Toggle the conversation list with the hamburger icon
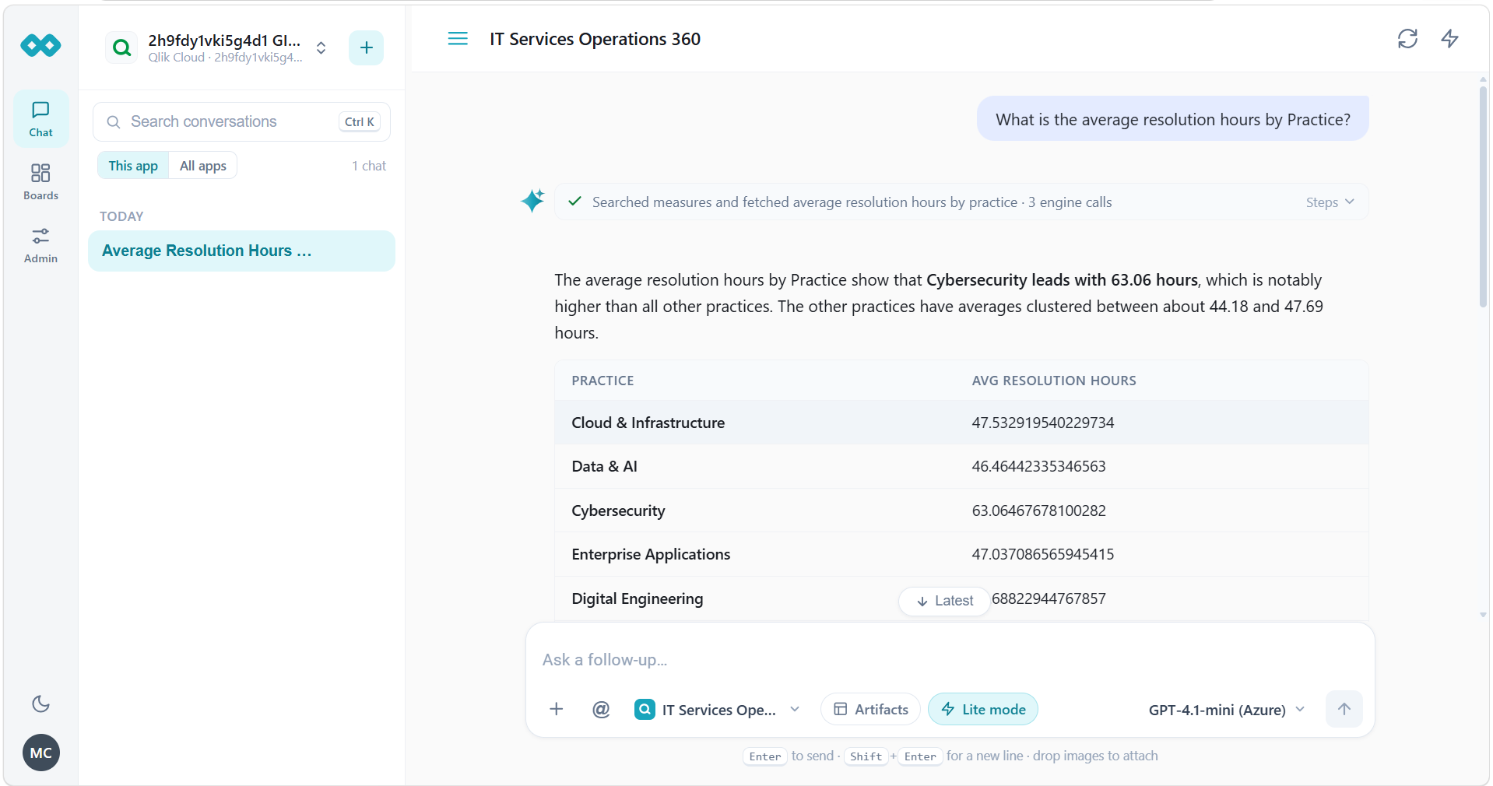1493x786 pixels. click(458, 39)
